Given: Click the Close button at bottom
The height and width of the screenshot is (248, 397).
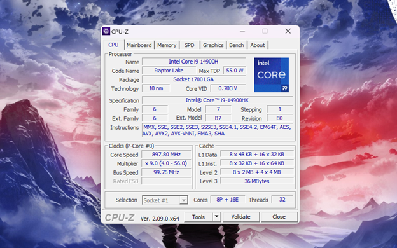Looking at the screenshot, I should tap(279, 217).
